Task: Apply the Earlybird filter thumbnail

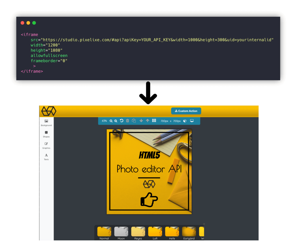Action: (189, 231)
